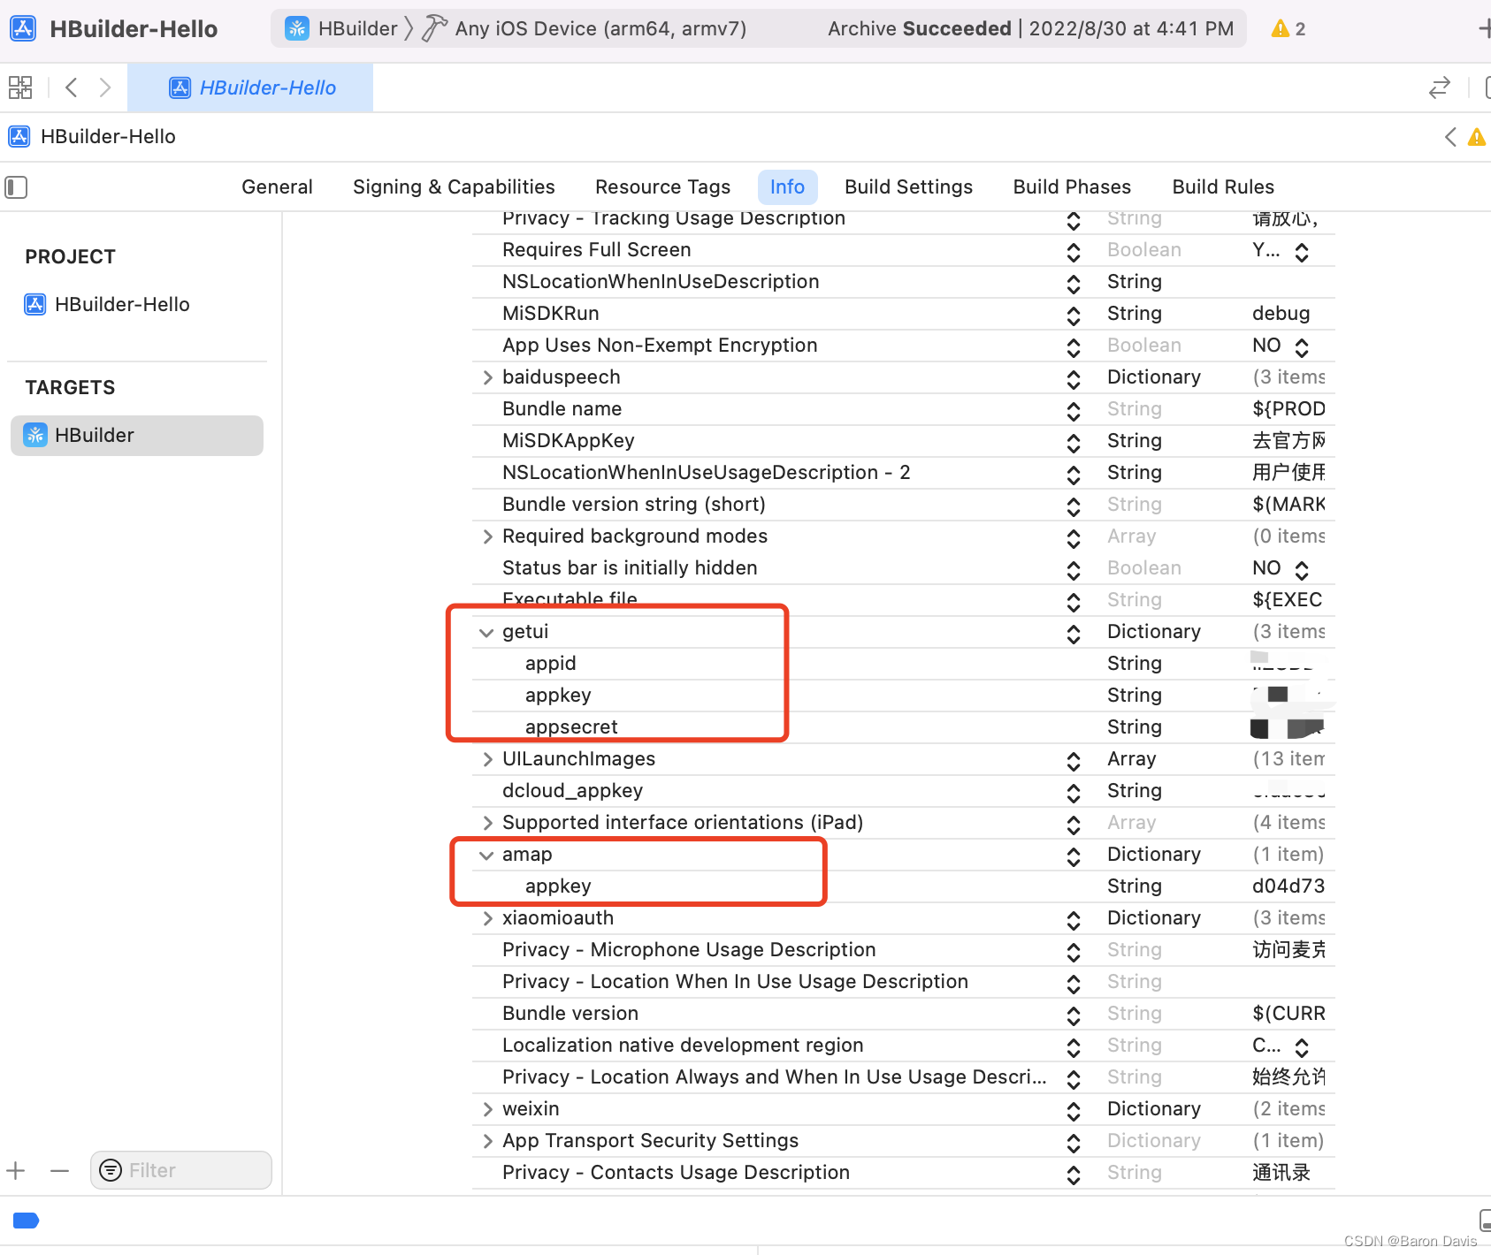
Task: Expand App Transport Security Settings
Action: pos(487,1141)
